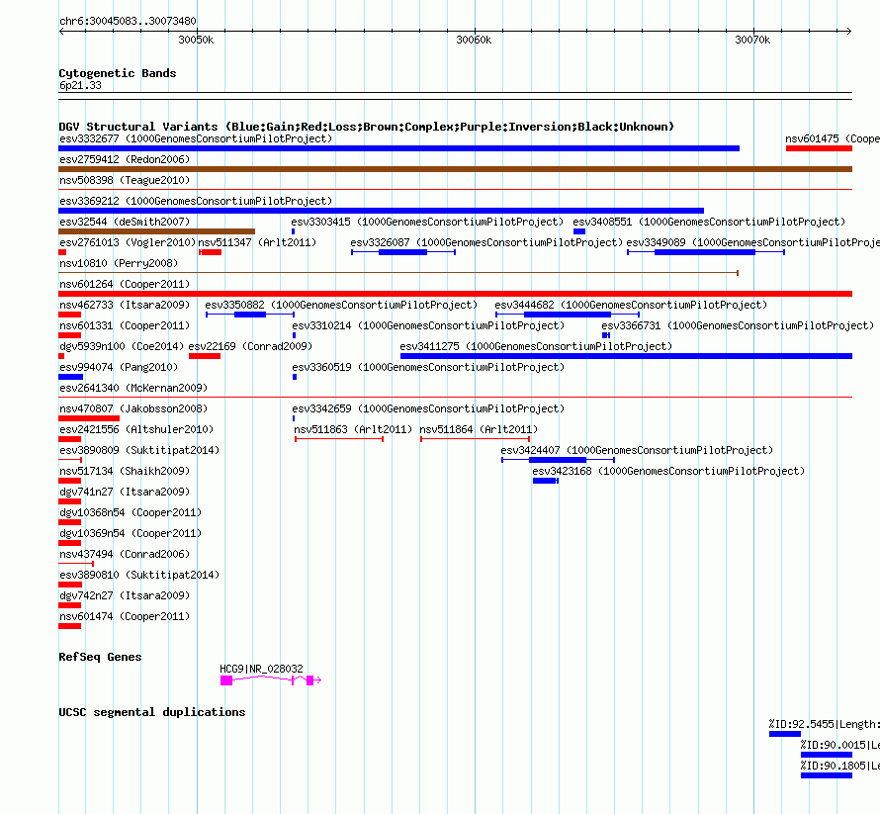
Task: Select the %ID:90.1805 duplication label
Action: 839,766
